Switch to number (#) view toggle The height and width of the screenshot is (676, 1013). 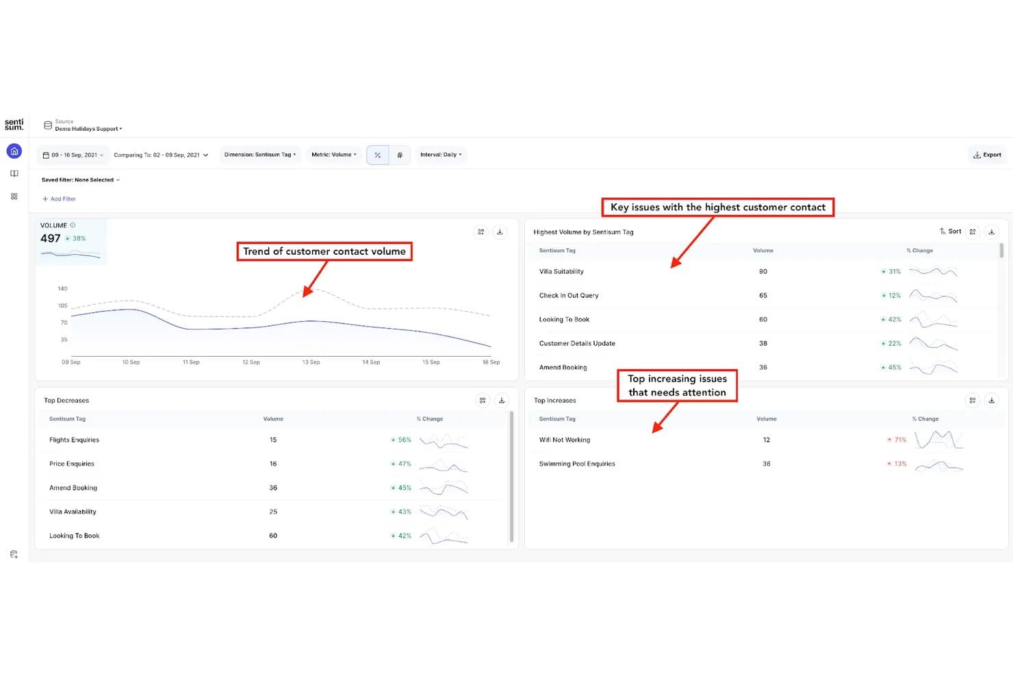(400, 155)
